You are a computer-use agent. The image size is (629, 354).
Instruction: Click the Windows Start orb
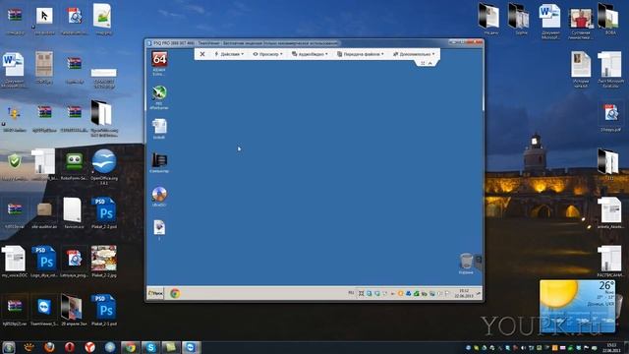(x=9, y=347)
